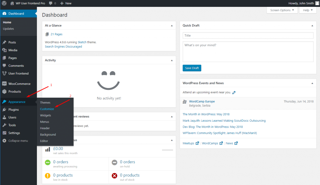
Task: Select Customize from the Appearance submenu
Action: click(x=47, y=109)
